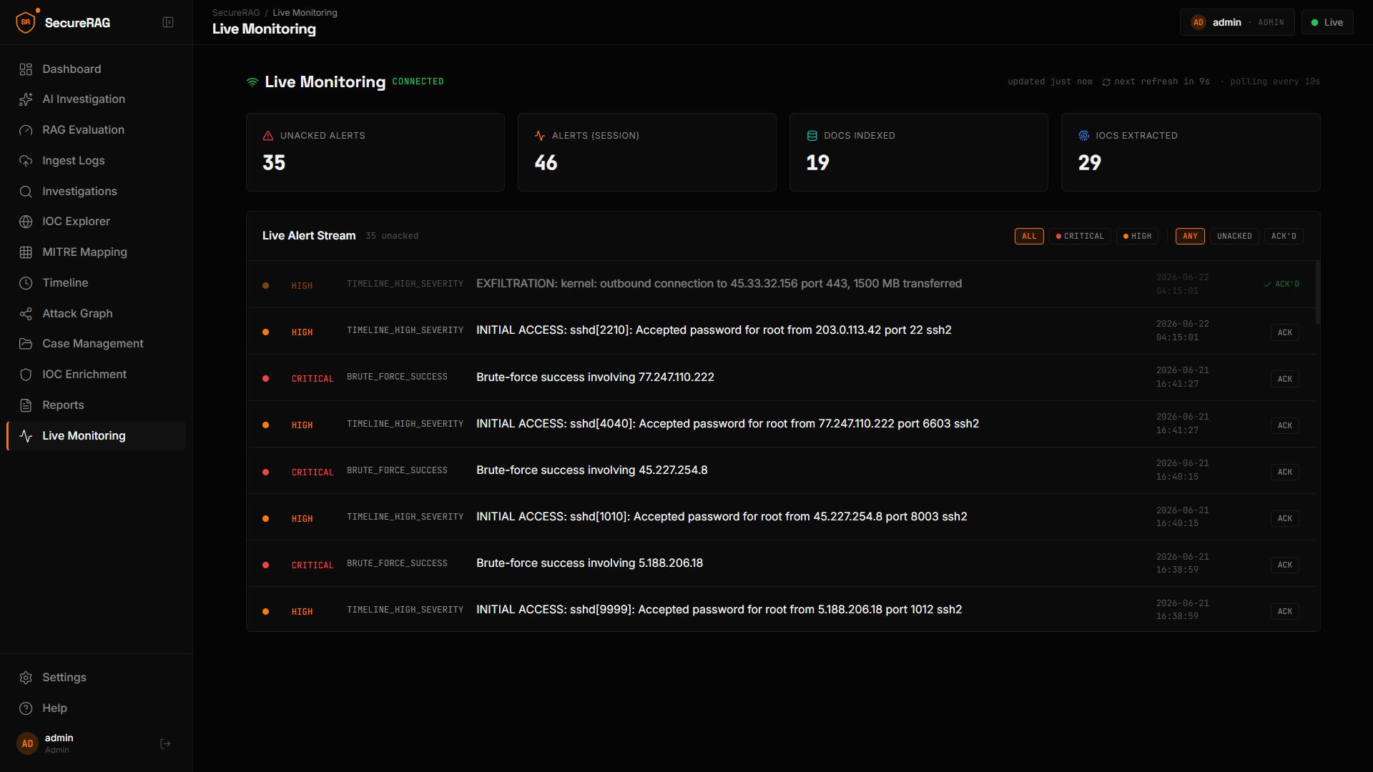Viewport: 1373px width, 772px height.
Task: Click the Alerts (Session) value 46
Action: [546, 163]
